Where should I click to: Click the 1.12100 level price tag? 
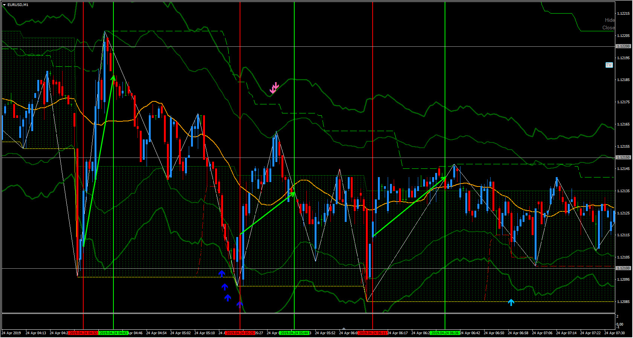point(623,268)
